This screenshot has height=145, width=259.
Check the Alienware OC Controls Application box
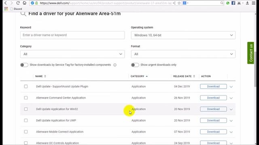(x=26, y=143)
